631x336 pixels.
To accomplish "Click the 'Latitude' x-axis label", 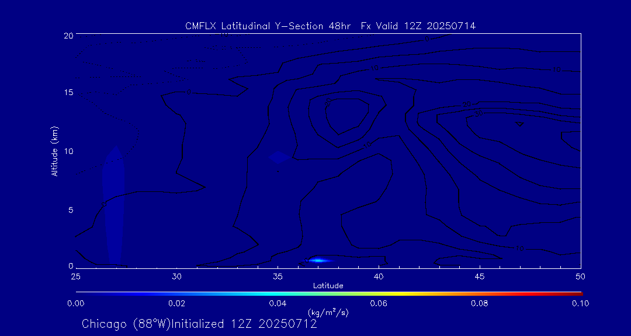I will [328, 286].
